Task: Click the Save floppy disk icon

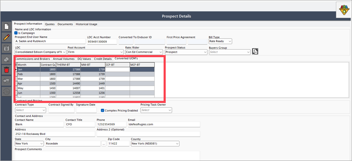Action: click(x=6, y=48)
